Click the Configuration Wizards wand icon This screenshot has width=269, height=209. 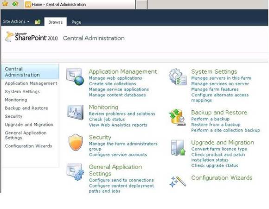178,181
